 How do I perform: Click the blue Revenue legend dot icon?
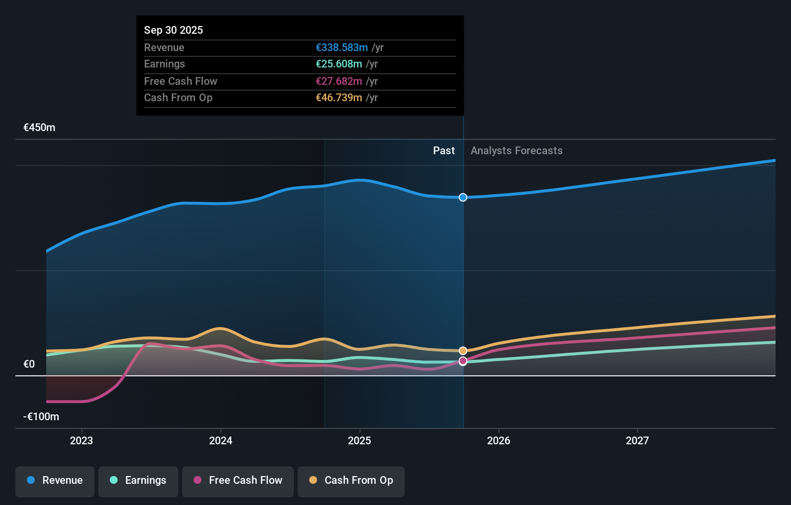[30, 480]
